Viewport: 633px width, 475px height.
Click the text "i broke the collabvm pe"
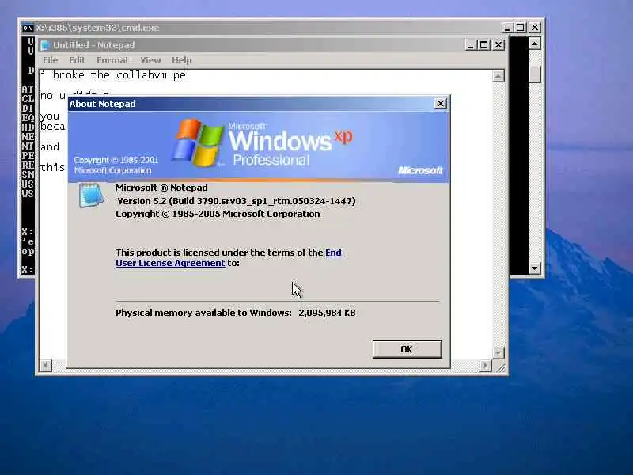(113, 75)
